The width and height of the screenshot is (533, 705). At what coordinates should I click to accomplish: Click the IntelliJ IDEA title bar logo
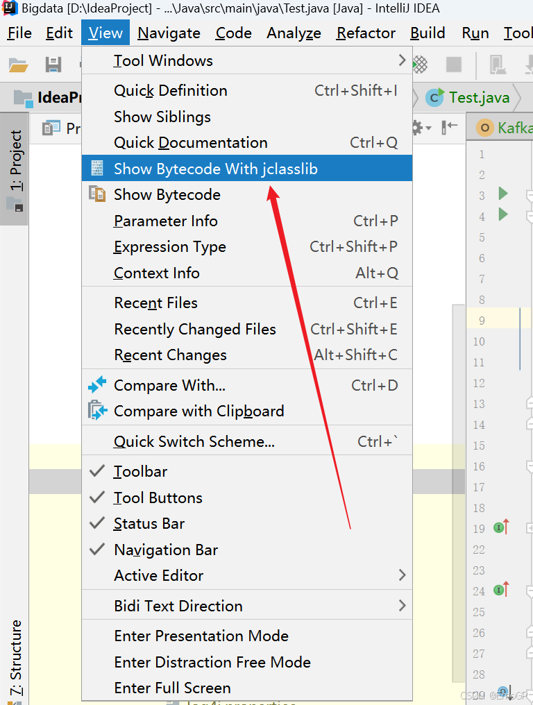[9, 8]
